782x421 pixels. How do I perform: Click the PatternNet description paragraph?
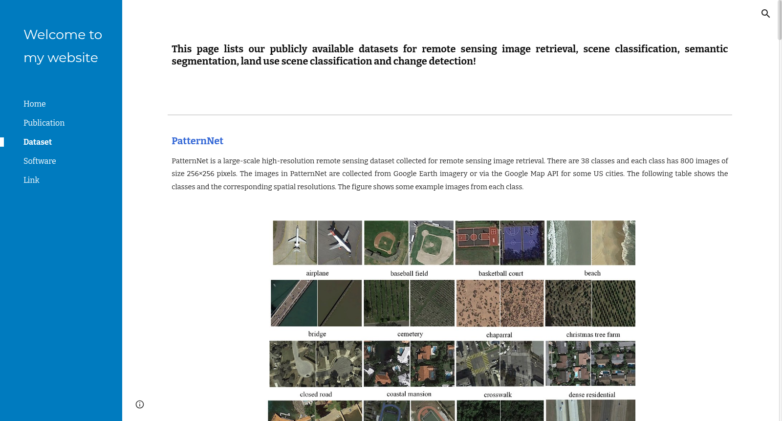(x=450, y=174)
